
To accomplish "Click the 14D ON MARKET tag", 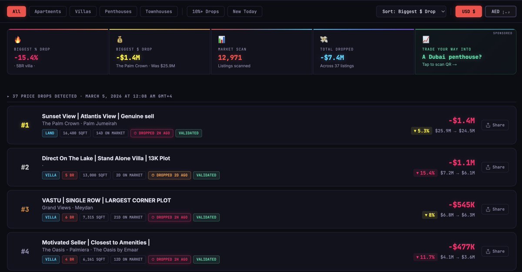I will 110,133.
